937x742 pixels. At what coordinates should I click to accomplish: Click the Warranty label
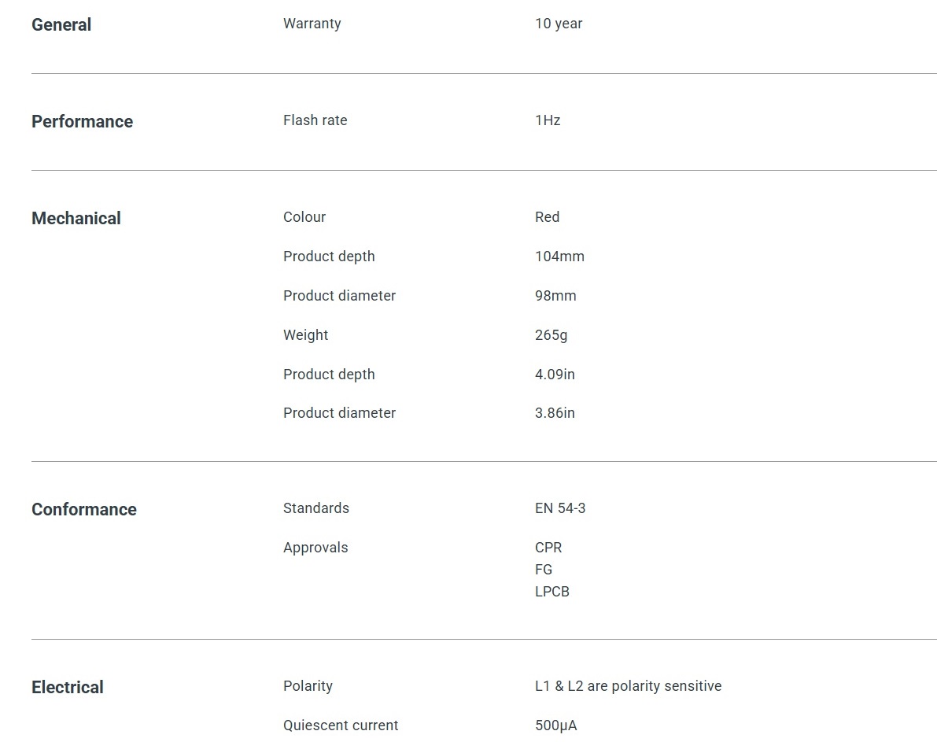312,24
